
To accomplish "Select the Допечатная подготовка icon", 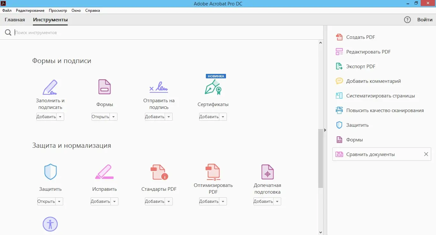I will tap(267, 172).
